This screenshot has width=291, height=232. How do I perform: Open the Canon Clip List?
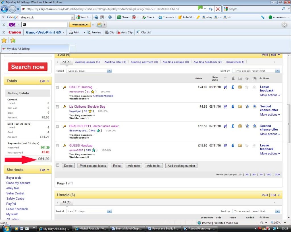coord(144,32)
